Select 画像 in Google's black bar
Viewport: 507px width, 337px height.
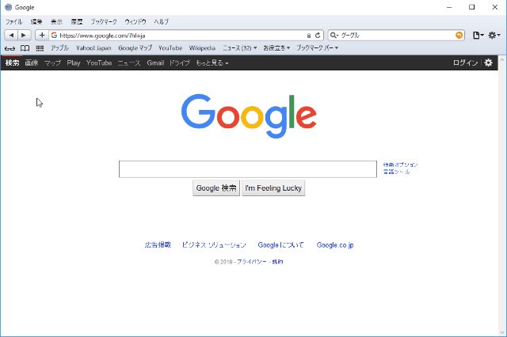point(32,63)
